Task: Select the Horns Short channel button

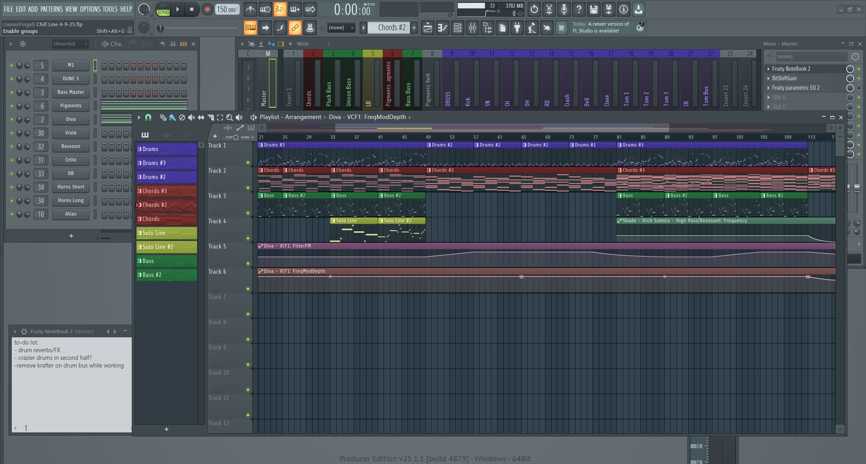Action: tap(70, 187)
